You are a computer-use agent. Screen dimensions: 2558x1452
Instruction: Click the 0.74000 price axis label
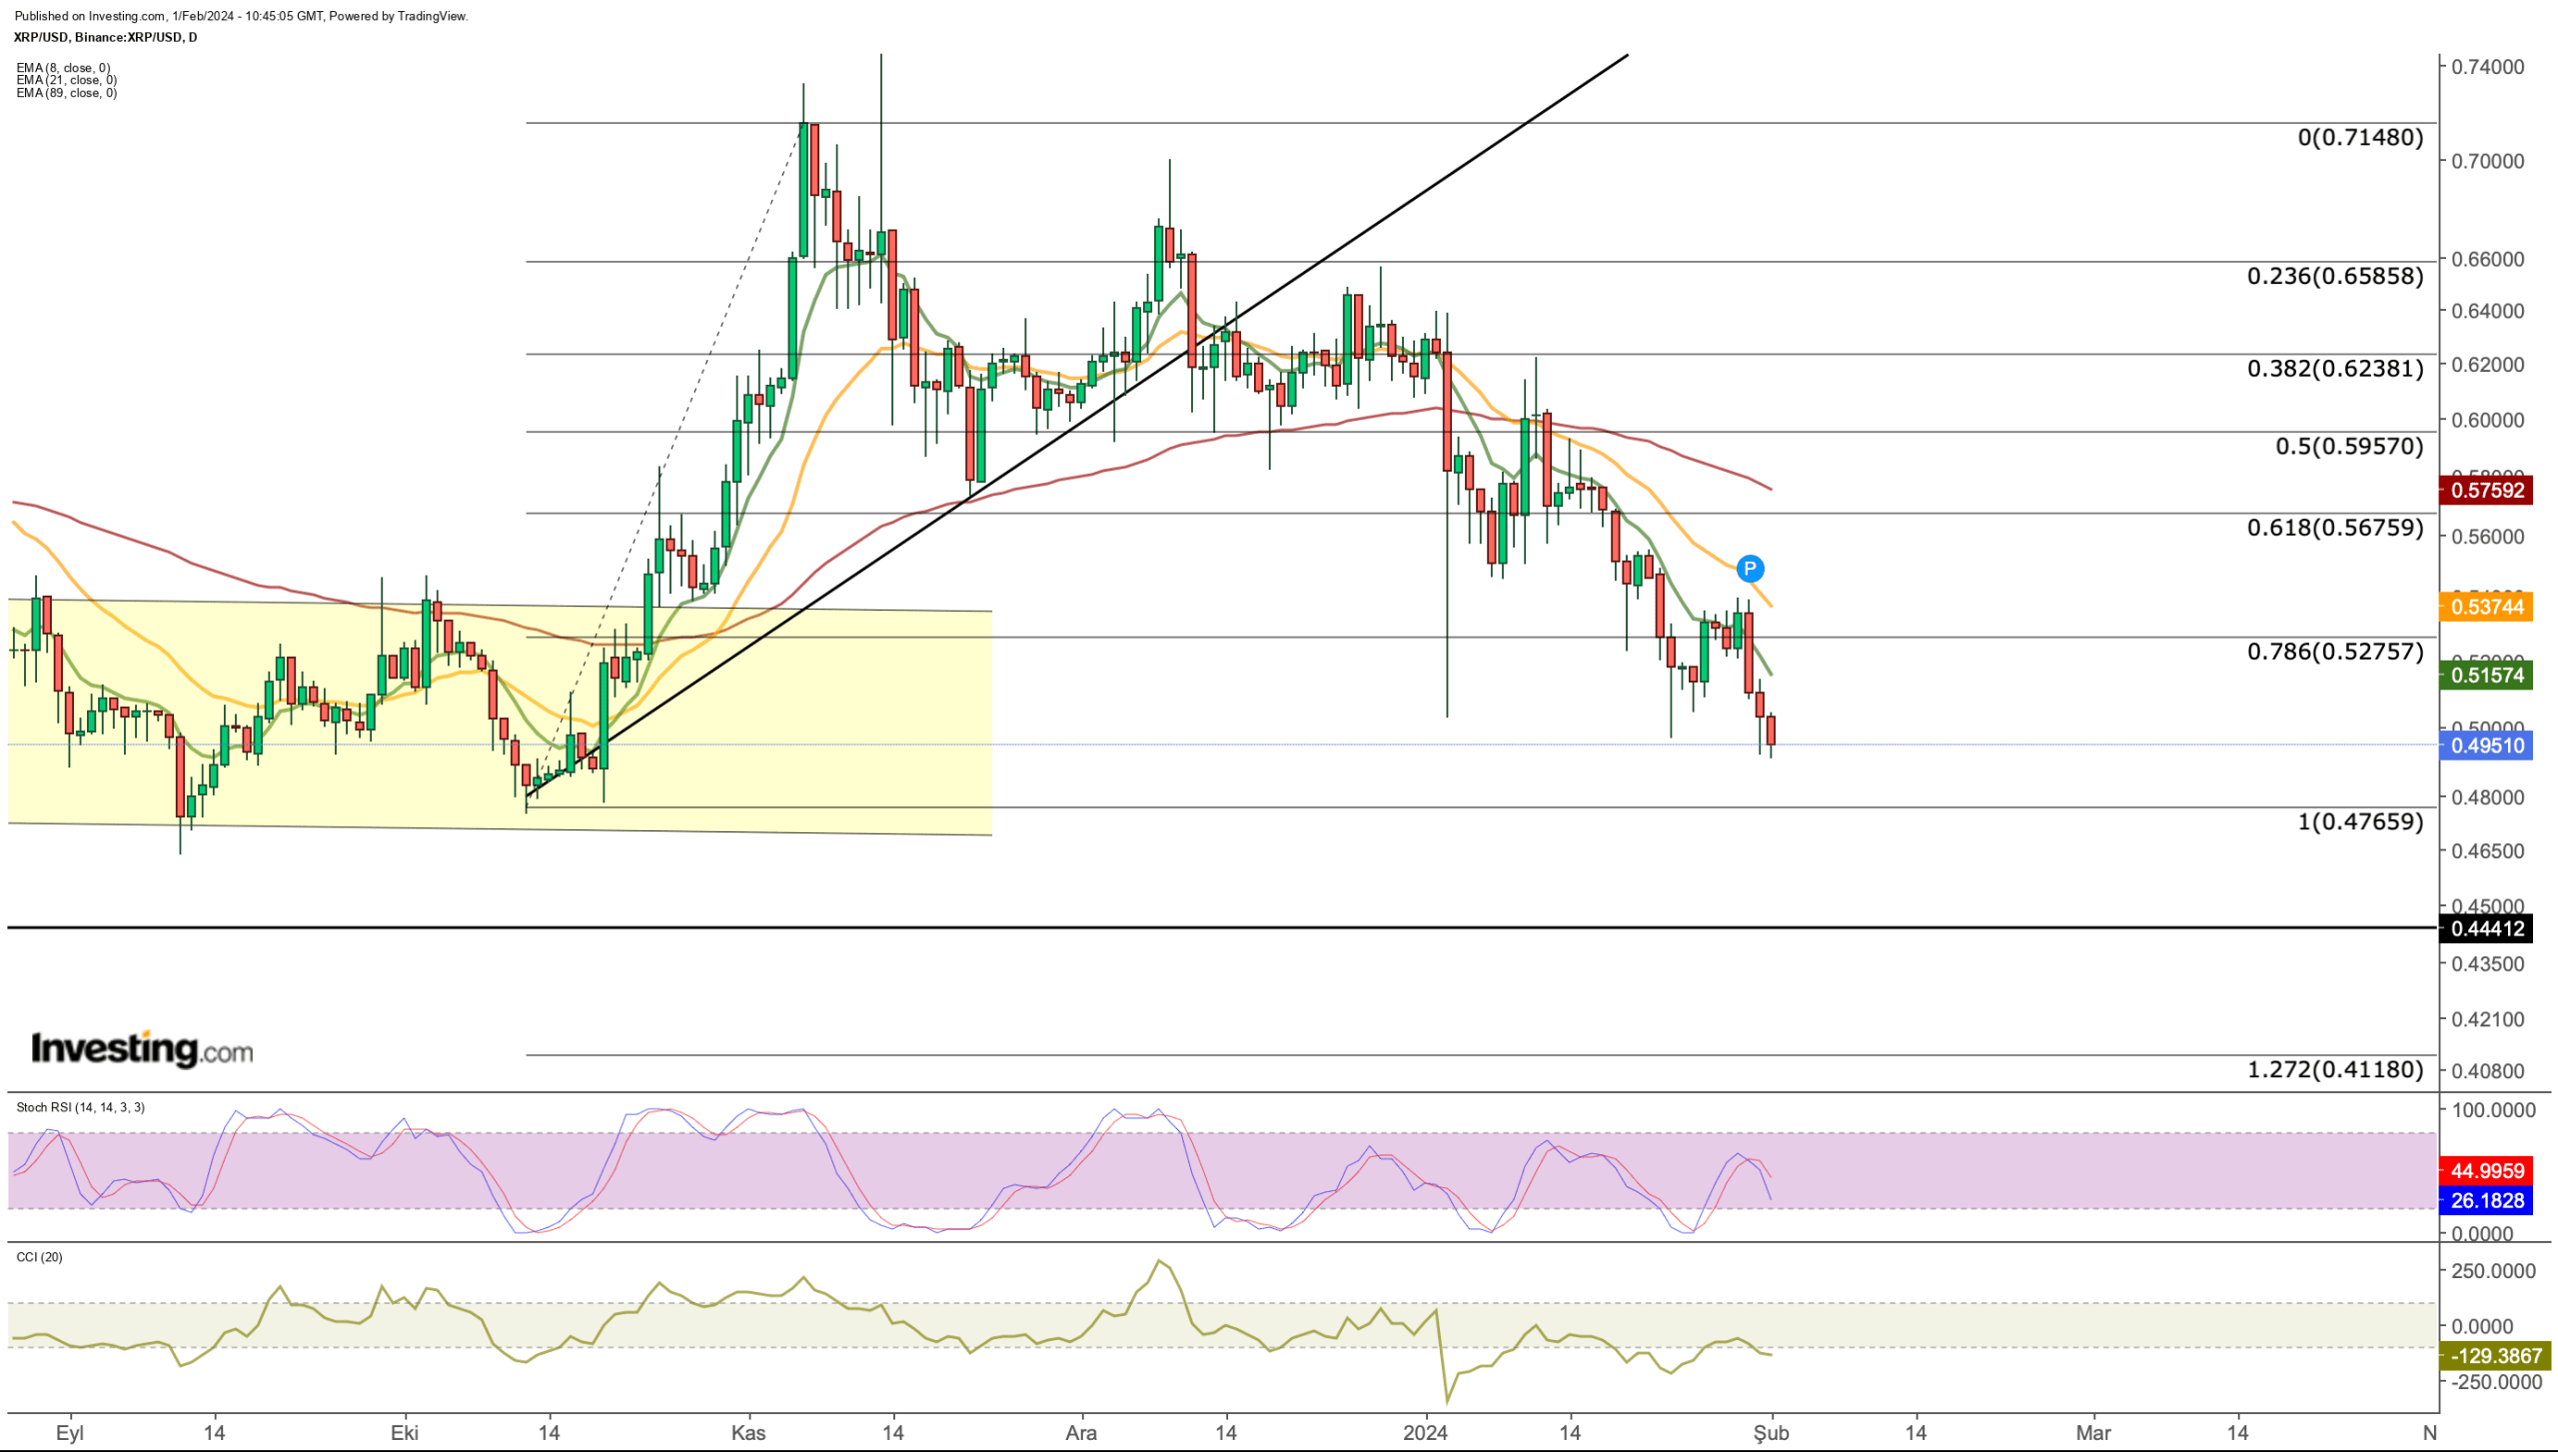pyautogui.click(x=2487, y=67)
